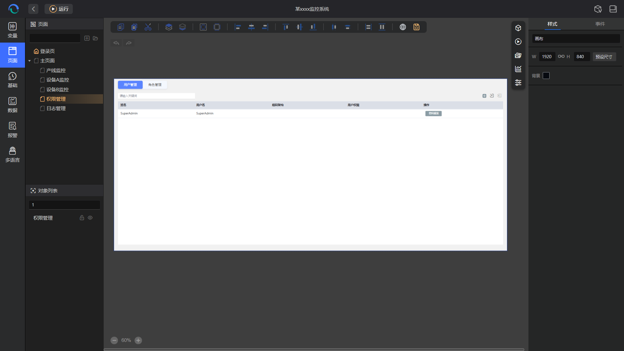Switch to the 样式 tab
The width and height of the screenshot is (624, 351).
pyautogui.click(x=552, y=24)
